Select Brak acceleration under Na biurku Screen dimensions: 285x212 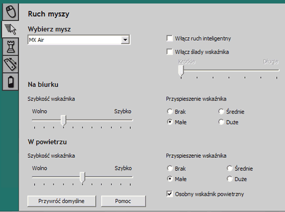point(170,111)
